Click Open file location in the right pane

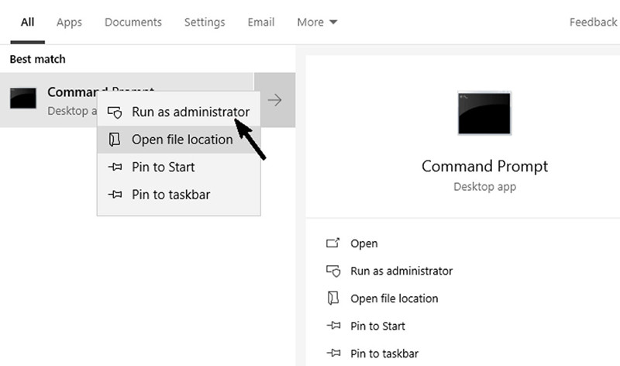394,299
